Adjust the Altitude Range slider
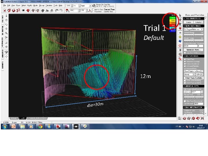The height and width of the screenshot is (156, 208). click(x=194, y=40)
